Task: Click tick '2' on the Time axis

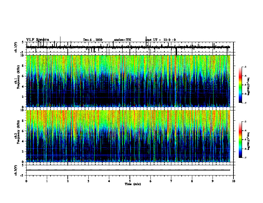Action: coord(68,181)
